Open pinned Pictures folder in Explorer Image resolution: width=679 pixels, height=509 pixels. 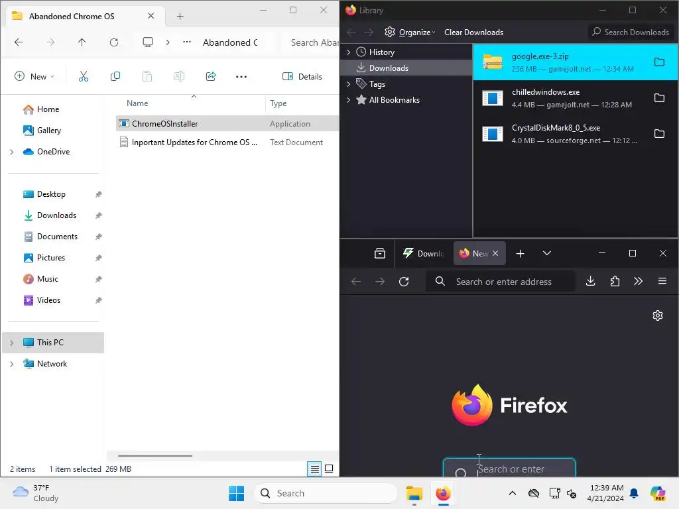coord(50,258)
